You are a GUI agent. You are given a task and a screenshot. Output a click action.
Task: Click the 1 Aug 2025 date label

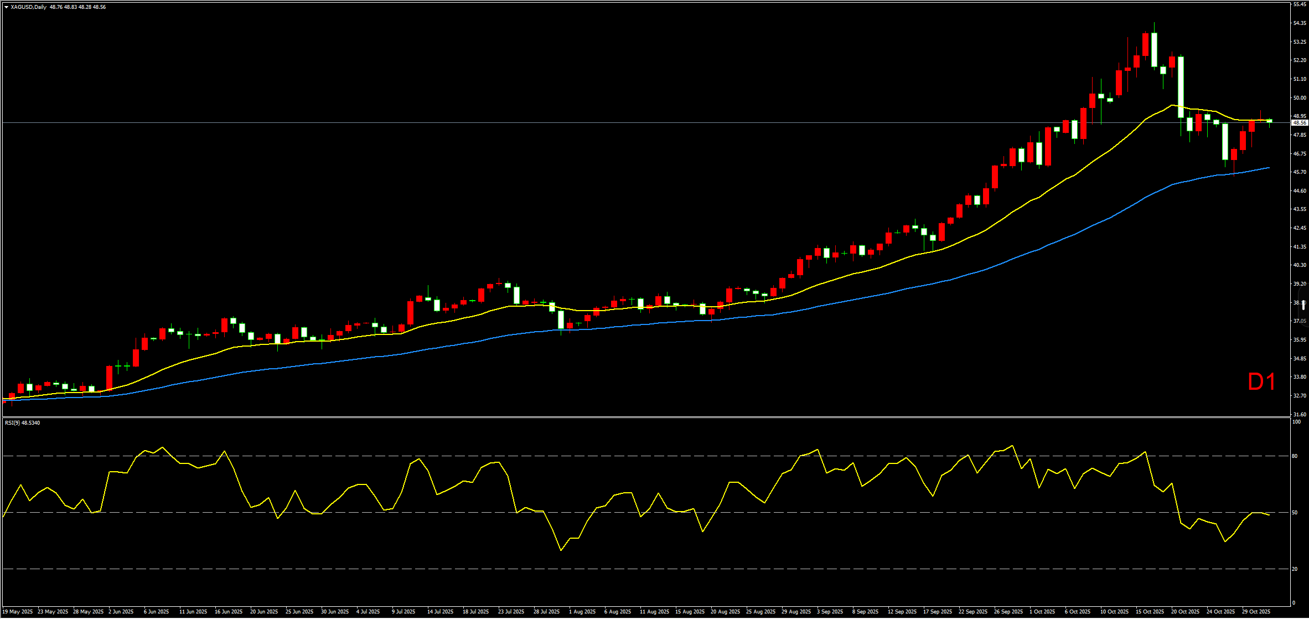[x=582, y=612]
